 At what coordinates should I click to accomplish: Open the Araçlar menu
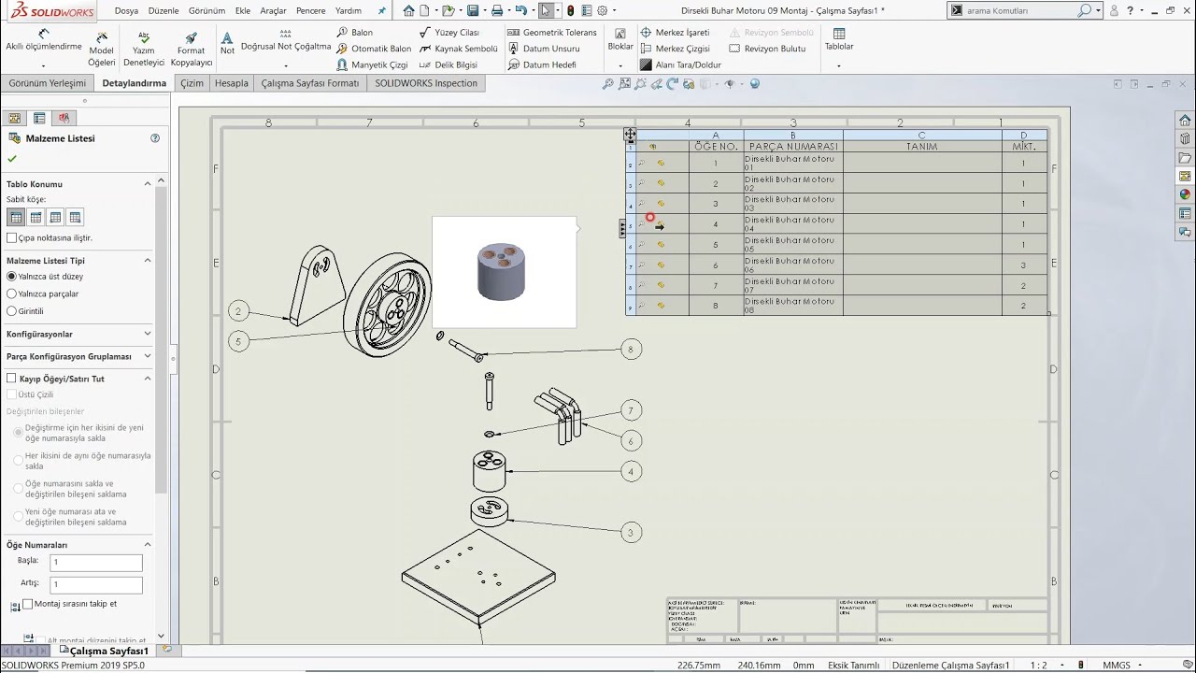[273, 11]
